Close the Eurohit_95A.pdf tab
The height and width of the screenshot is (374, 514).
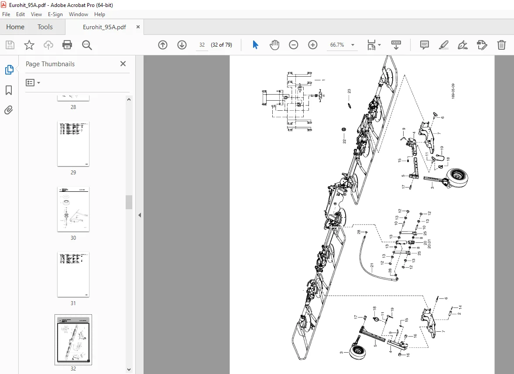(138, 27)
